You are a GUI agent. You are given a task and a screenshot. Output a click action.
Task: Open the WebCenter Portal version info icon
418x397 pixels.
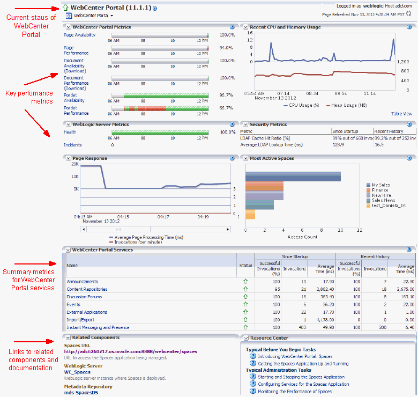click(x=155, y=8)
